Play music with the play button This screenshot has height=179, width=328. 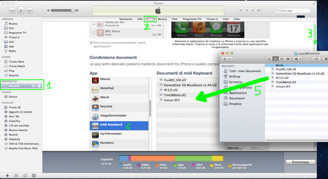pyautogui.click(x=21, y=10)
